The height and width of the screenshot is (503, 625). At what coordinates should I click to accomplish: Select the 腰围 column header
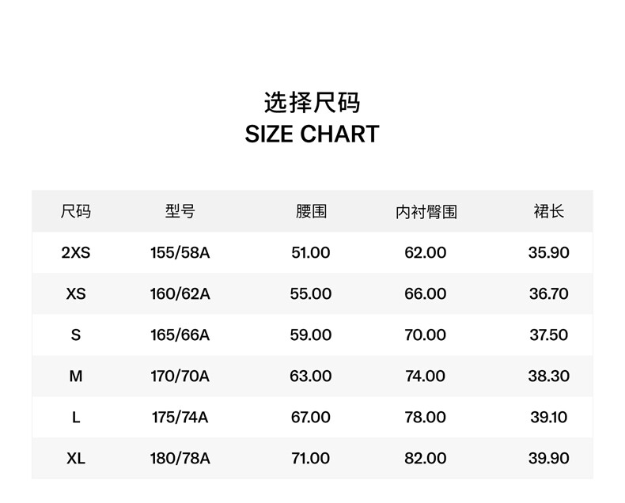pyautogui.click(x=311, y=212)
